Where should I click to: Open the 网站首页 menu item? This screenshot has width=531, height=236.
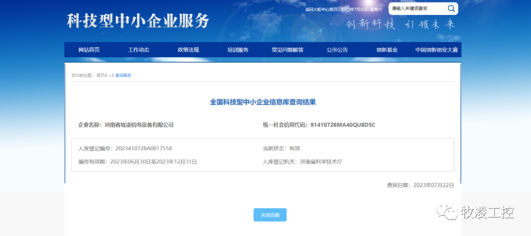point(89,50)
